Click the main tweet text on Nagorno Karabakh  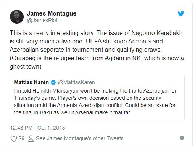tap(97, 50)
